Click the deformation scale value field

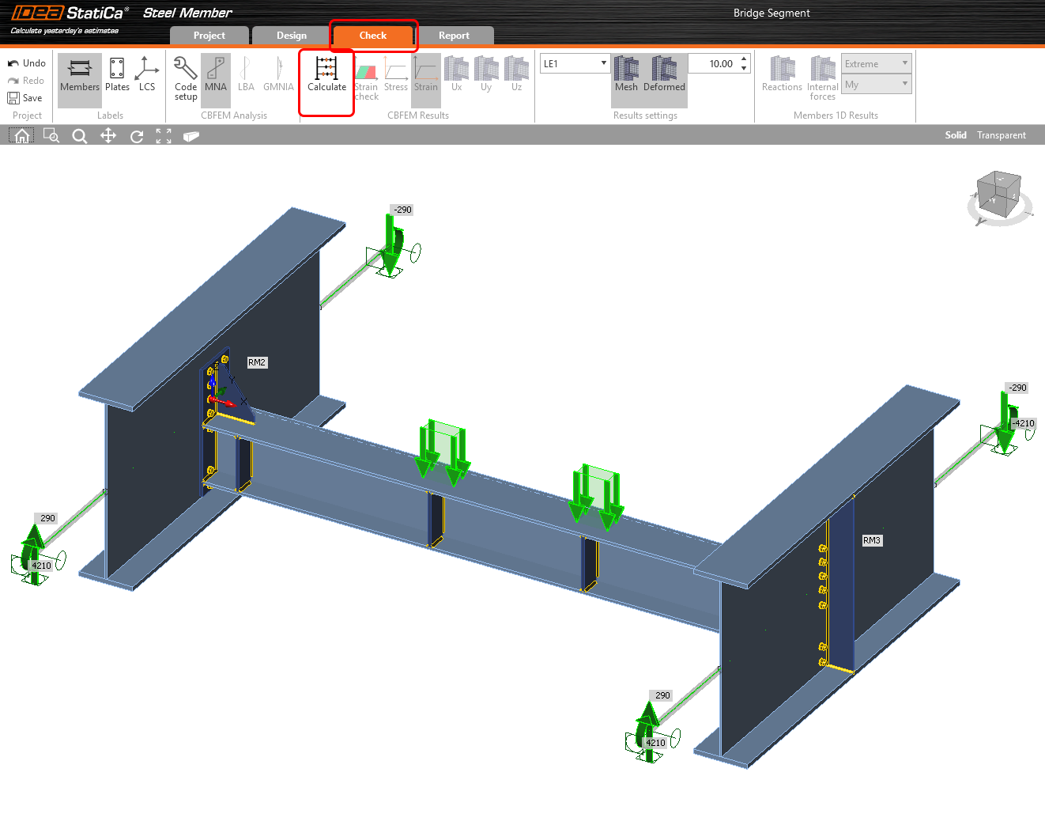(x=713, y=63)
